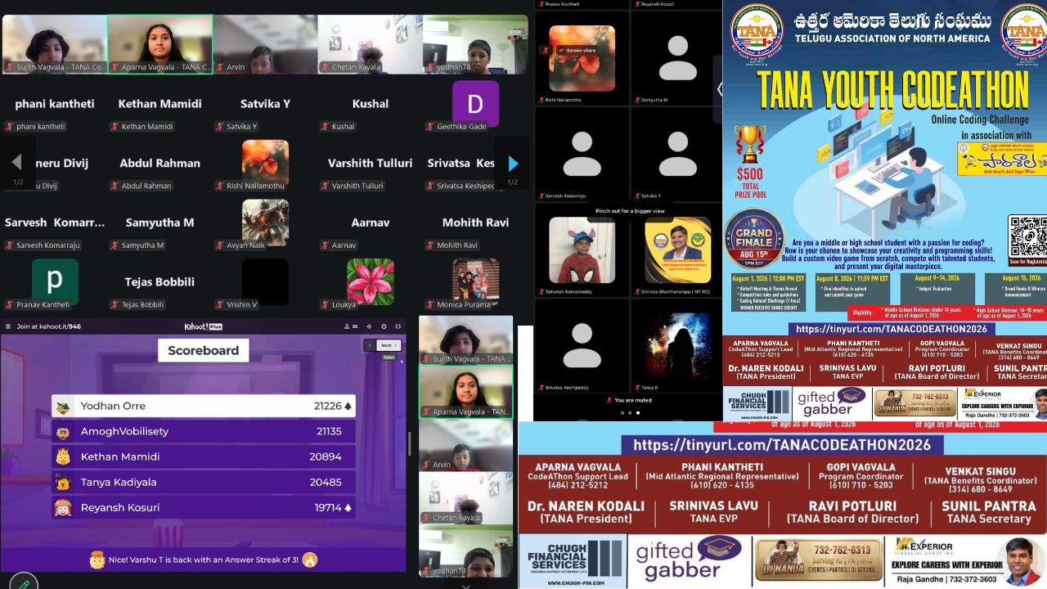Image resolution: width=1047 pixels, height=589 pixels.
Task: Click 'Tejas Bobbili' large name in gallery
Action: coord(160,281)
